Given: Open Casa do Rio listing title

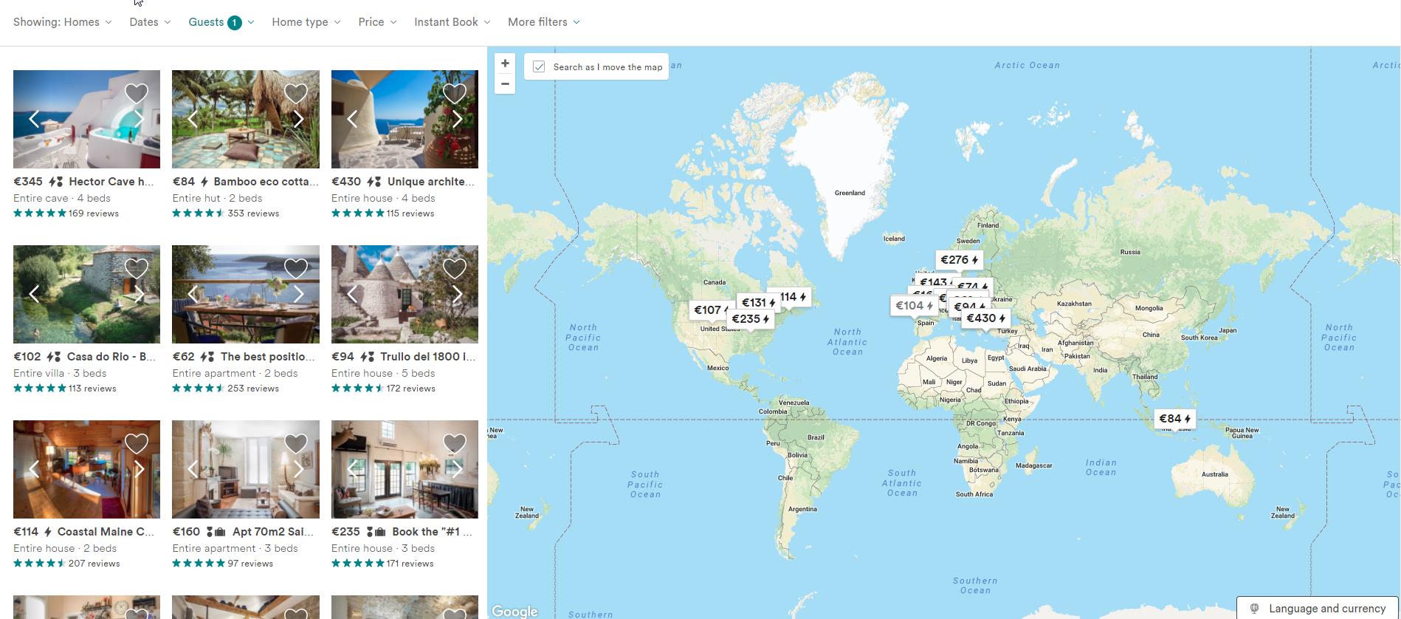Looking at the screenshot, I should pos(111,357).
